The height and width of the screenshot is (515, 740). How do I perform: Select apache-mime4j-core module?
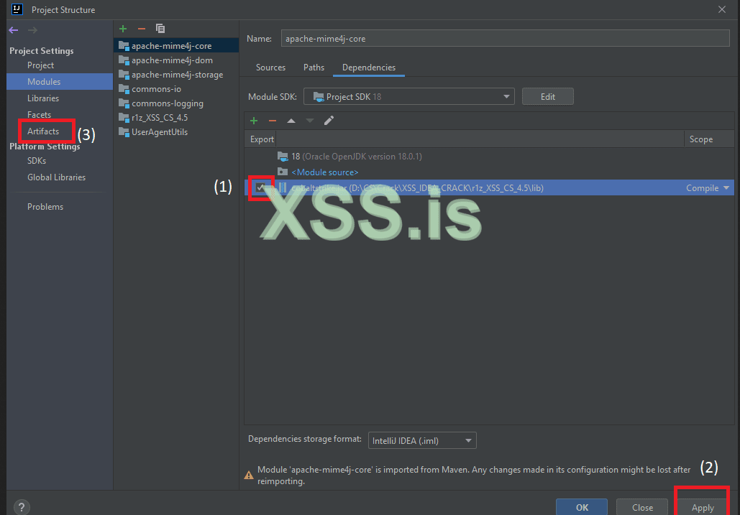(x=176, y=46)
